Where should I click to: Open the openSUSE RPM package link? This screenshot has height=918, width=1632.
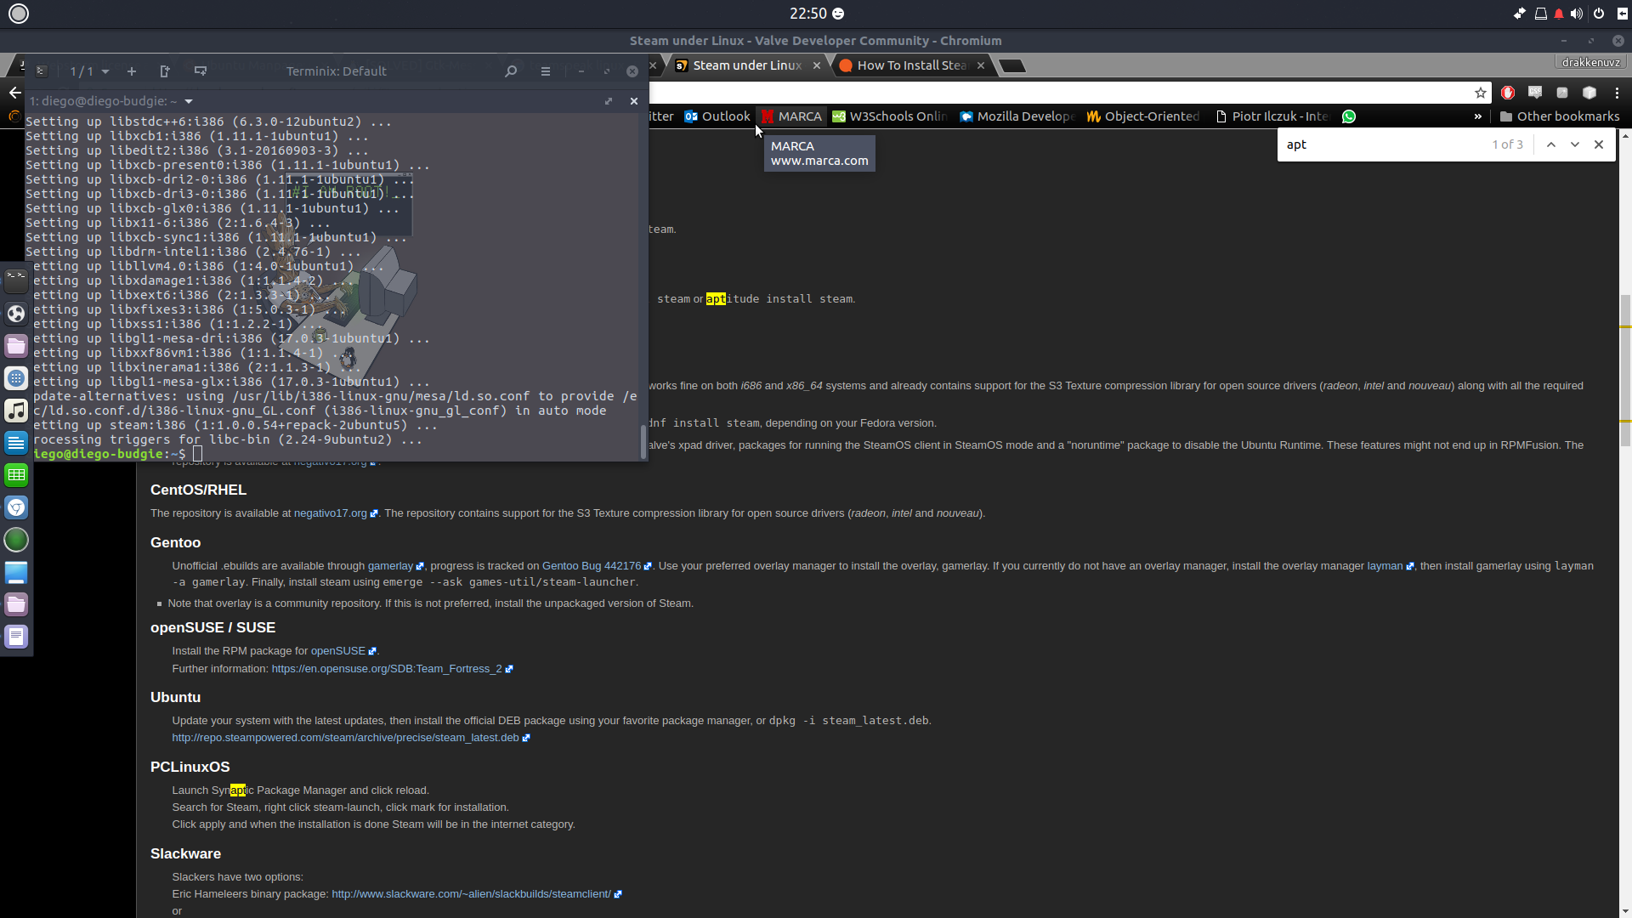pos(337,651)
